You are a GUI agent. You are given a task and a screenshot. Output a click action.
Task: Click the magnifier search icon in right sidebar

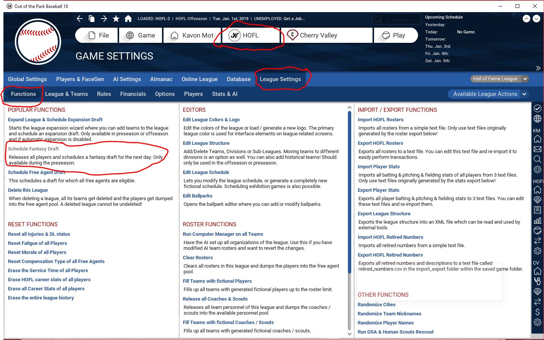coord(537,159)
